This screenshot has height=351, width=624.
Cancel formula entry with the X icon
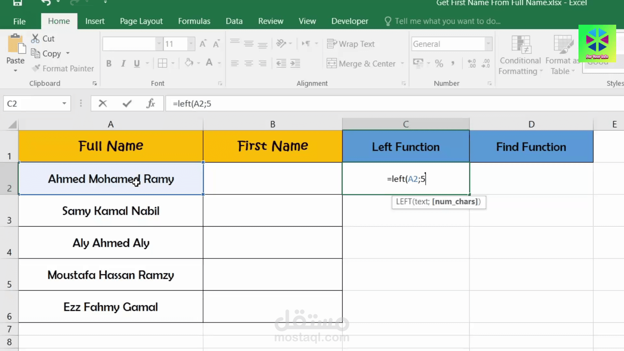point(103,103)
